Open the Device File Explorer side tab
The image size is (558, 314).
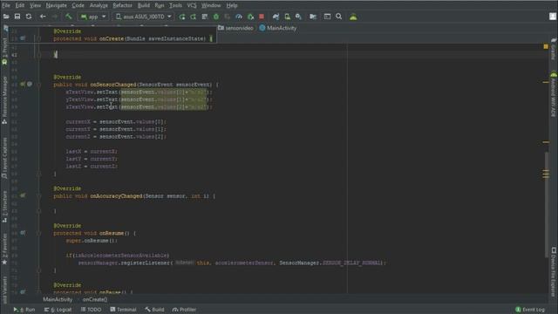click(554, 272)
